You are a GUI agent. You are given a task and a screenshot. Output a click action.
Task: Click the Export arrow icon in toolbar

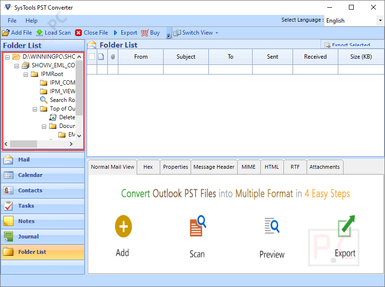pos(115,33)
